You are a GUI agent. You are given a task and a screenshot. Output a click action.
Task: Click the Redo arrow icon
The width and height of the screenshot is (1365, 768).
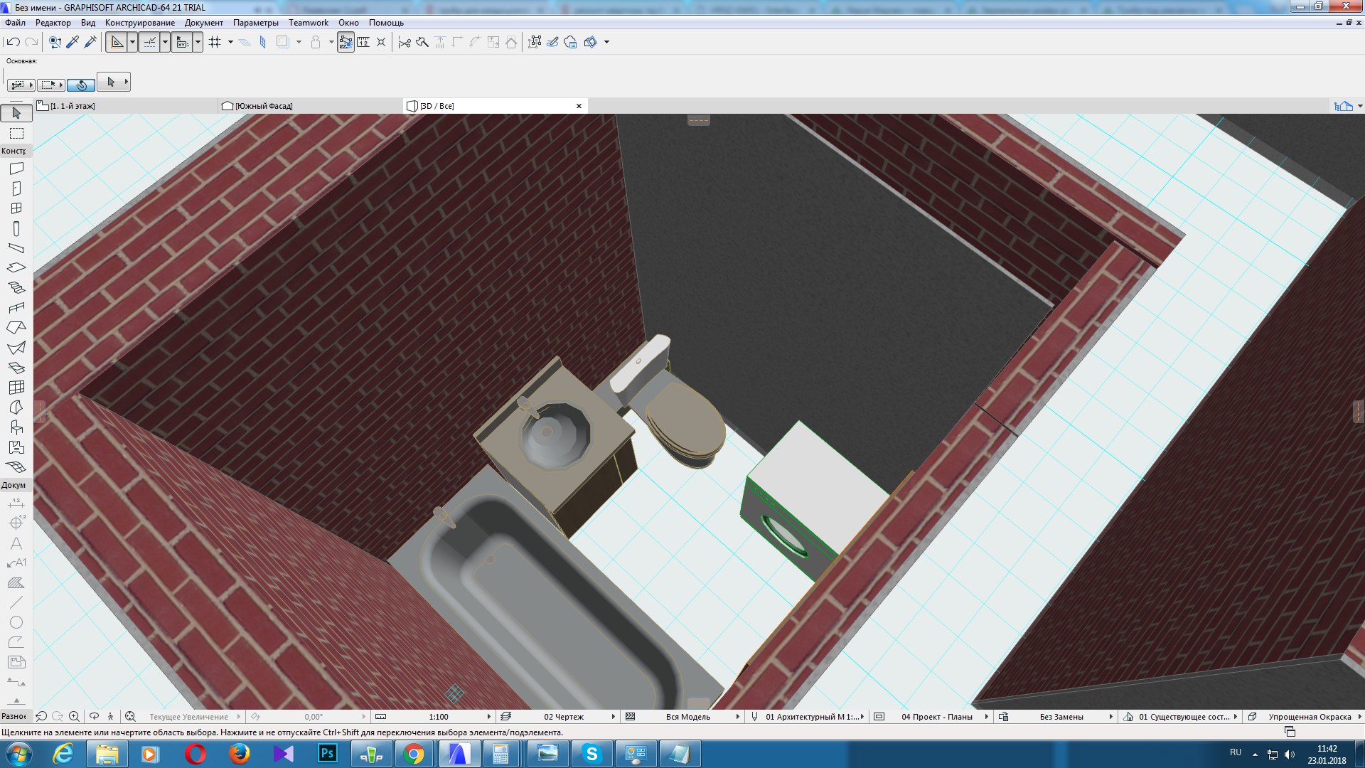point(31,42)
